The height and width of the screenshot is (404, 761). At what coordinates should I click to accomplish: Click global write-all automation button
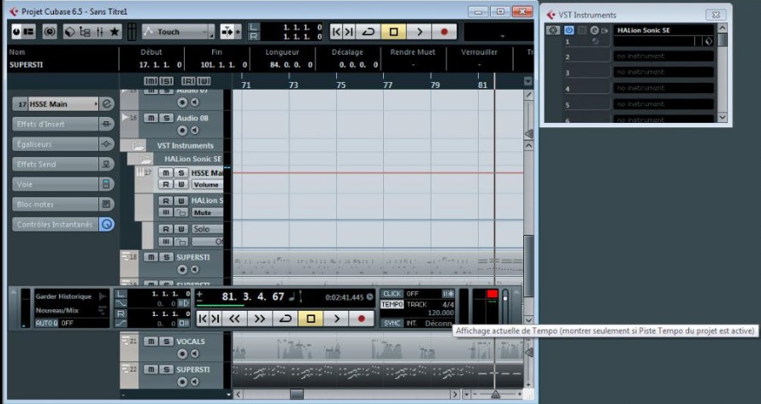click(204, 81)
